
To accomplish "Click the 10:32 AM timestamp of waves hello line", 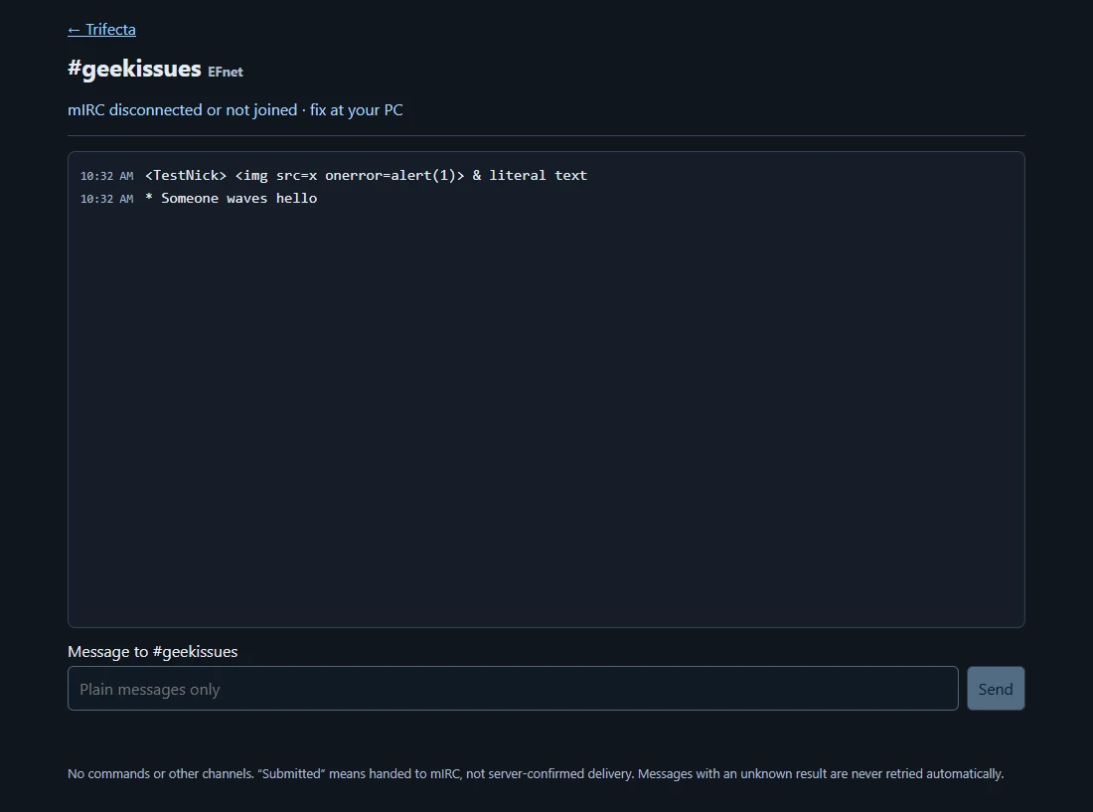I will 106,200.
